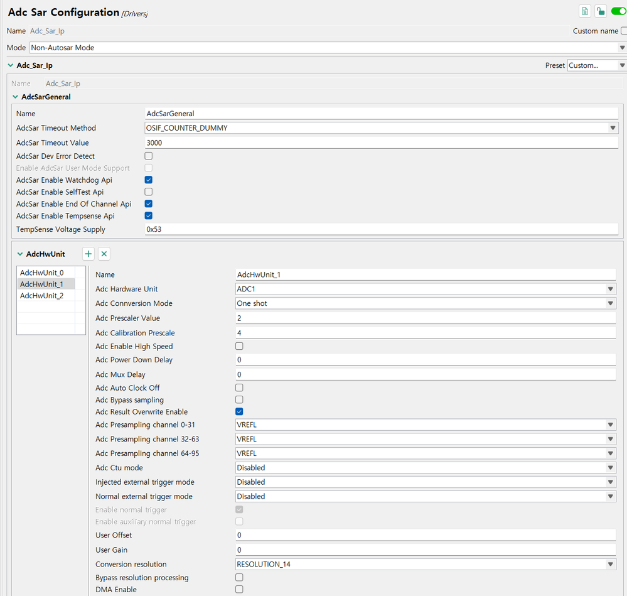Image resolution: width=627 pixels, height=596 pixels.
Task: Remove selected AdcHwUnit with X icon
Action: 104,254
